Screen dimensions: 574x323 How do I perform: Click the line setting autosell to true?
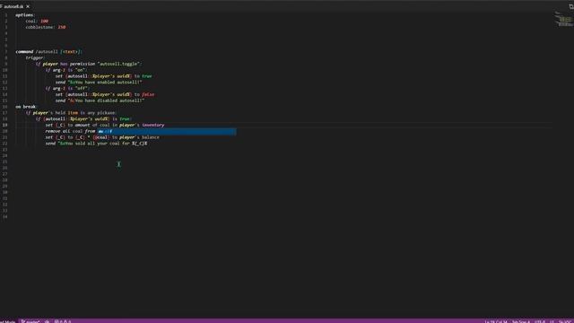pos(104,76)
